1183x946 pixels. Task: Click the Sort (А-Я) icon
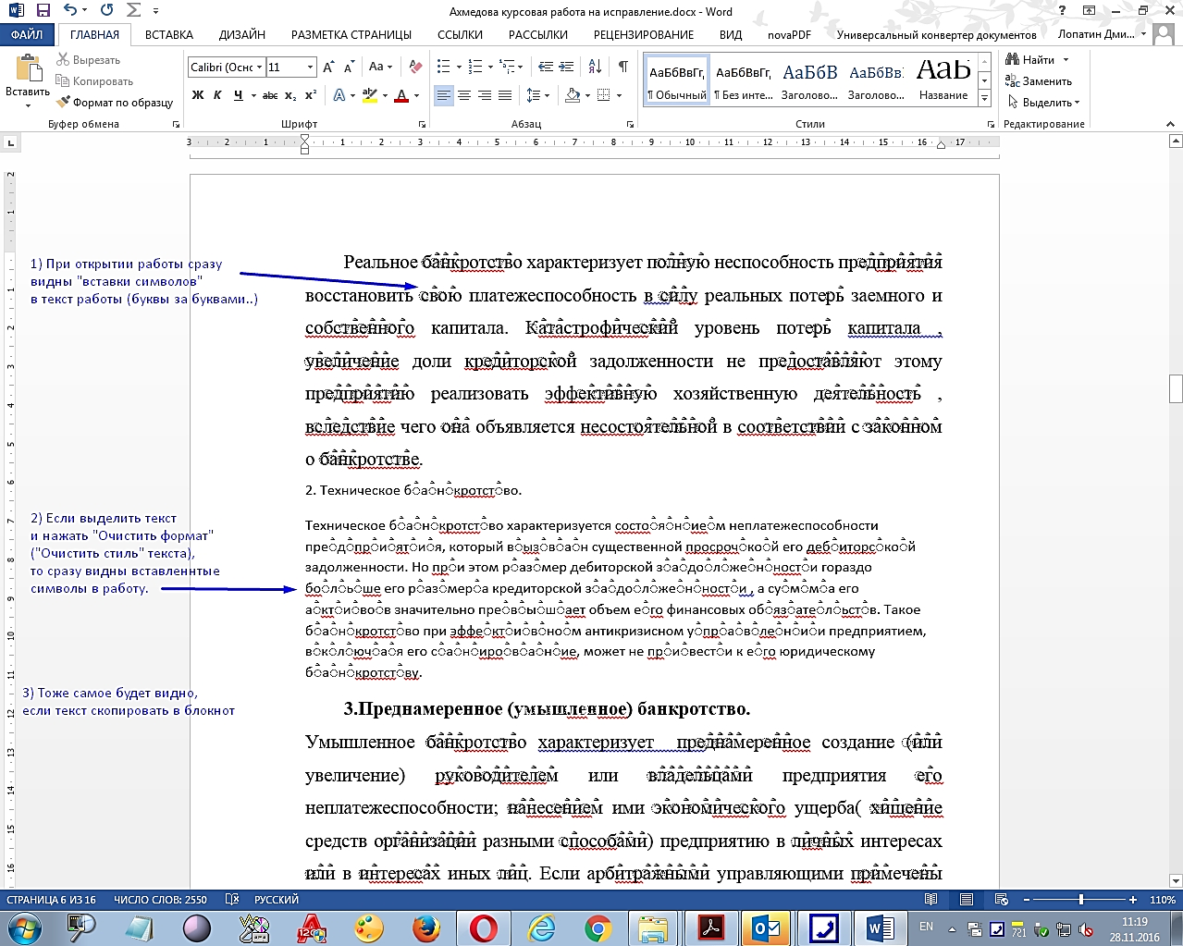[595, 67]
